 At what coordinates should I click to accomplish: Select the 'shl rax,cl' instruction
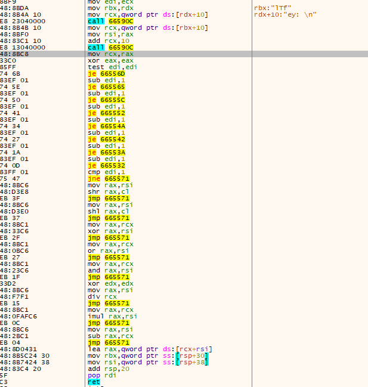click(109, 212)
